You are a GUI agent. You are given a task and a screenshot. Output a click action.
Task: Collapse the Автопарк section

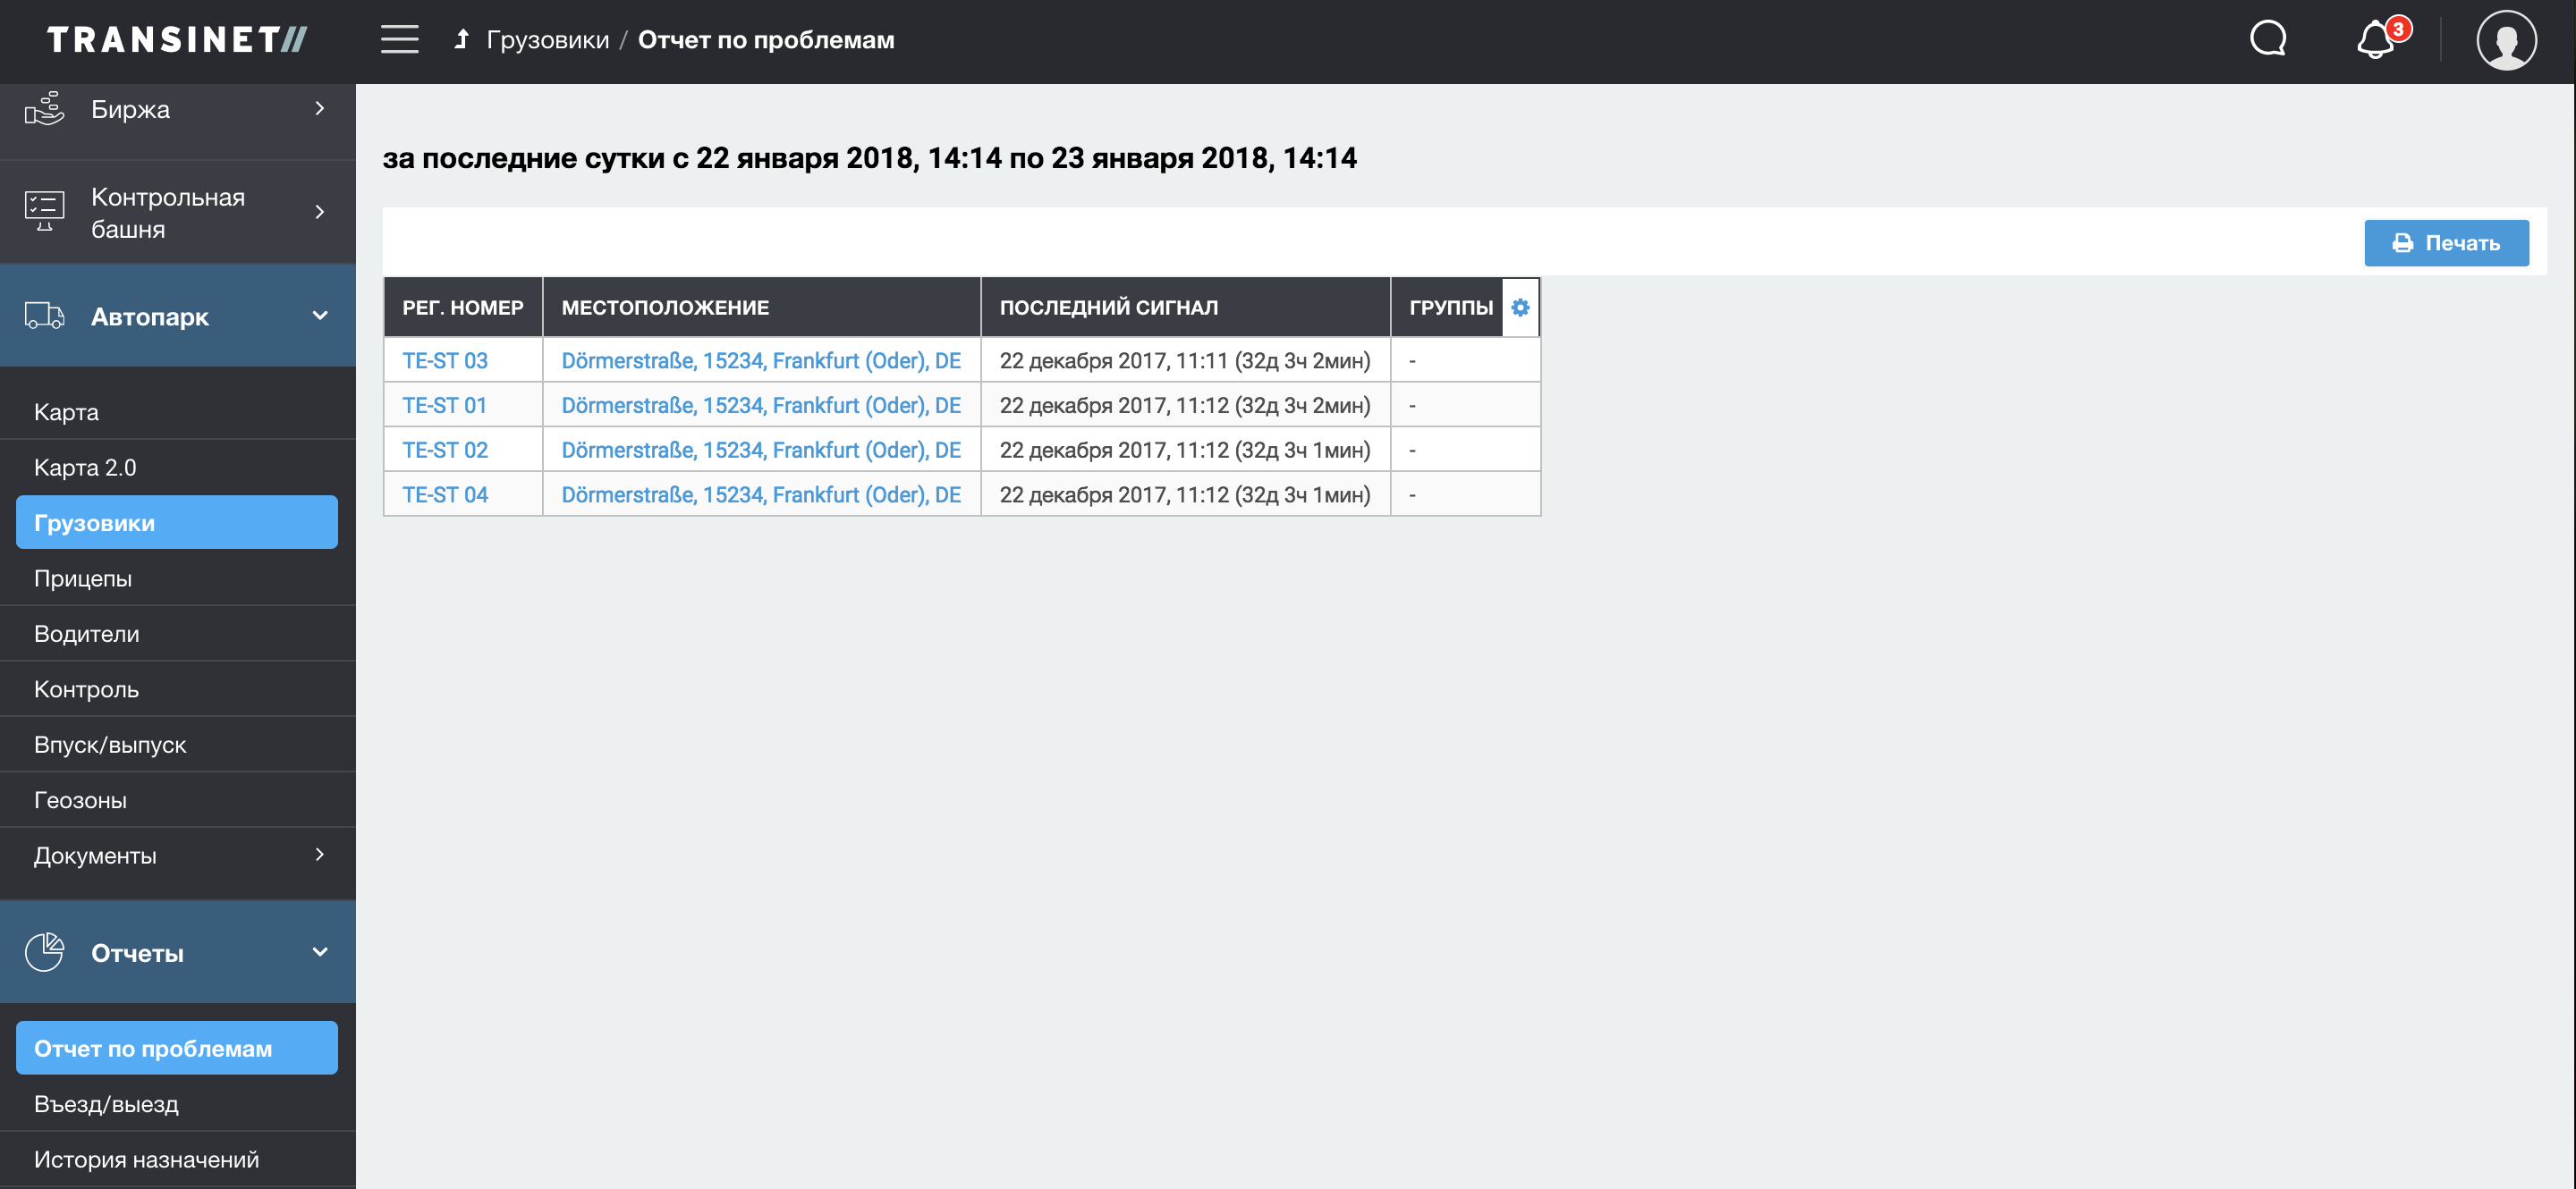(x=319, y=316)
